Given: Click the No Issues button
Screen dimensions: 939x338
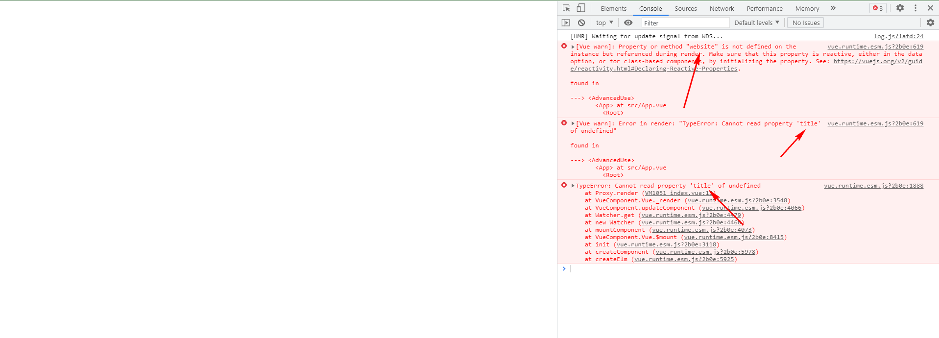Looking at the screenshot, I should [x=806, y=23].
